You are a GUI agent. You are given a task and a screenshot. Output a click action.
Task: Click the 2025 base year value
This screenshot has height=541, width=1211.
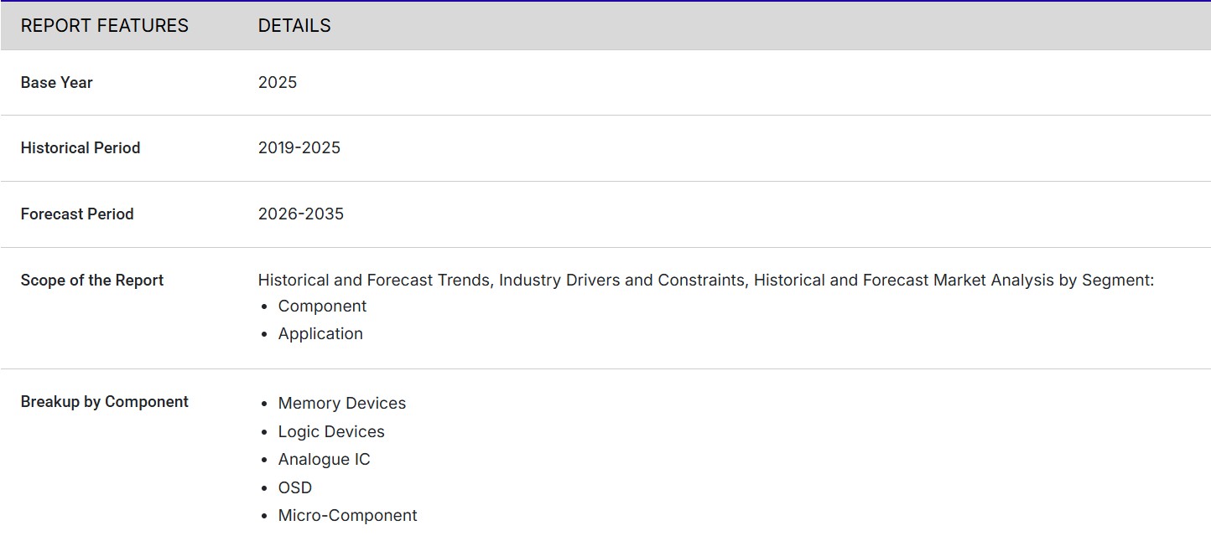278,83
